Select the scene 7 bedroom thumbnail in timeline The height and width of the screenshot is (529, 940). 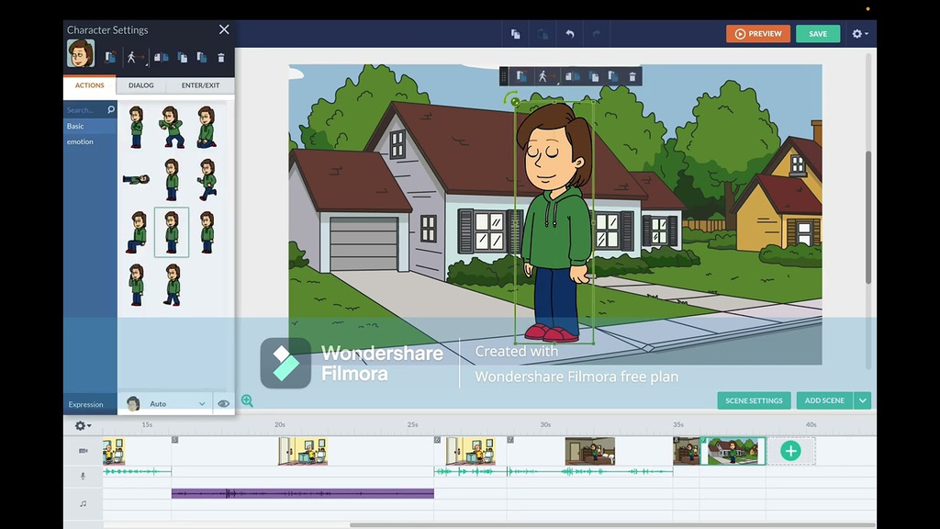590,451
